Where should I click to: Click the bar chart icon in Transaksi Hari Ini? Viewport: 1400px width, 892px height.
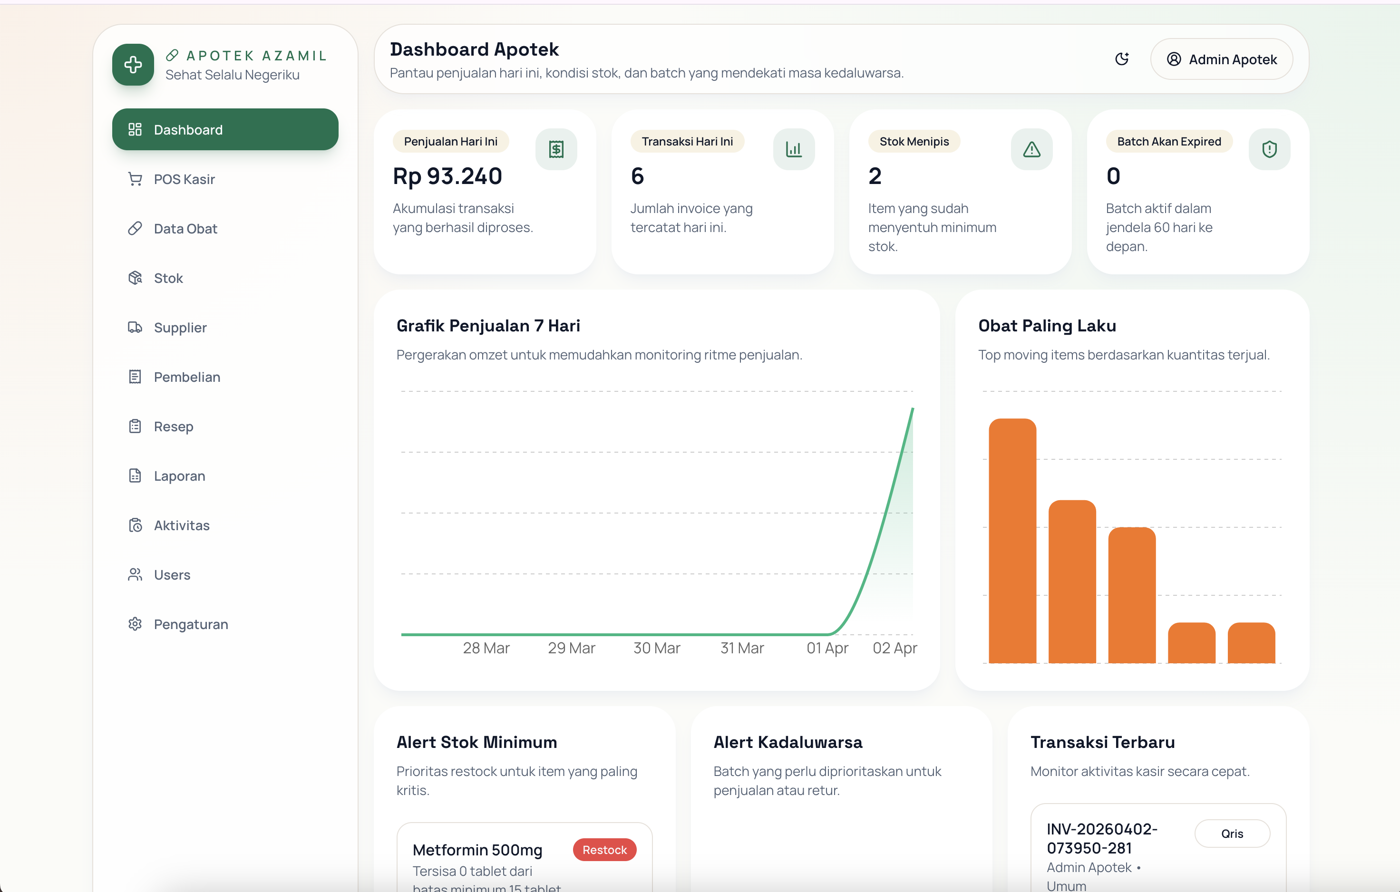(x=793, y=149)
